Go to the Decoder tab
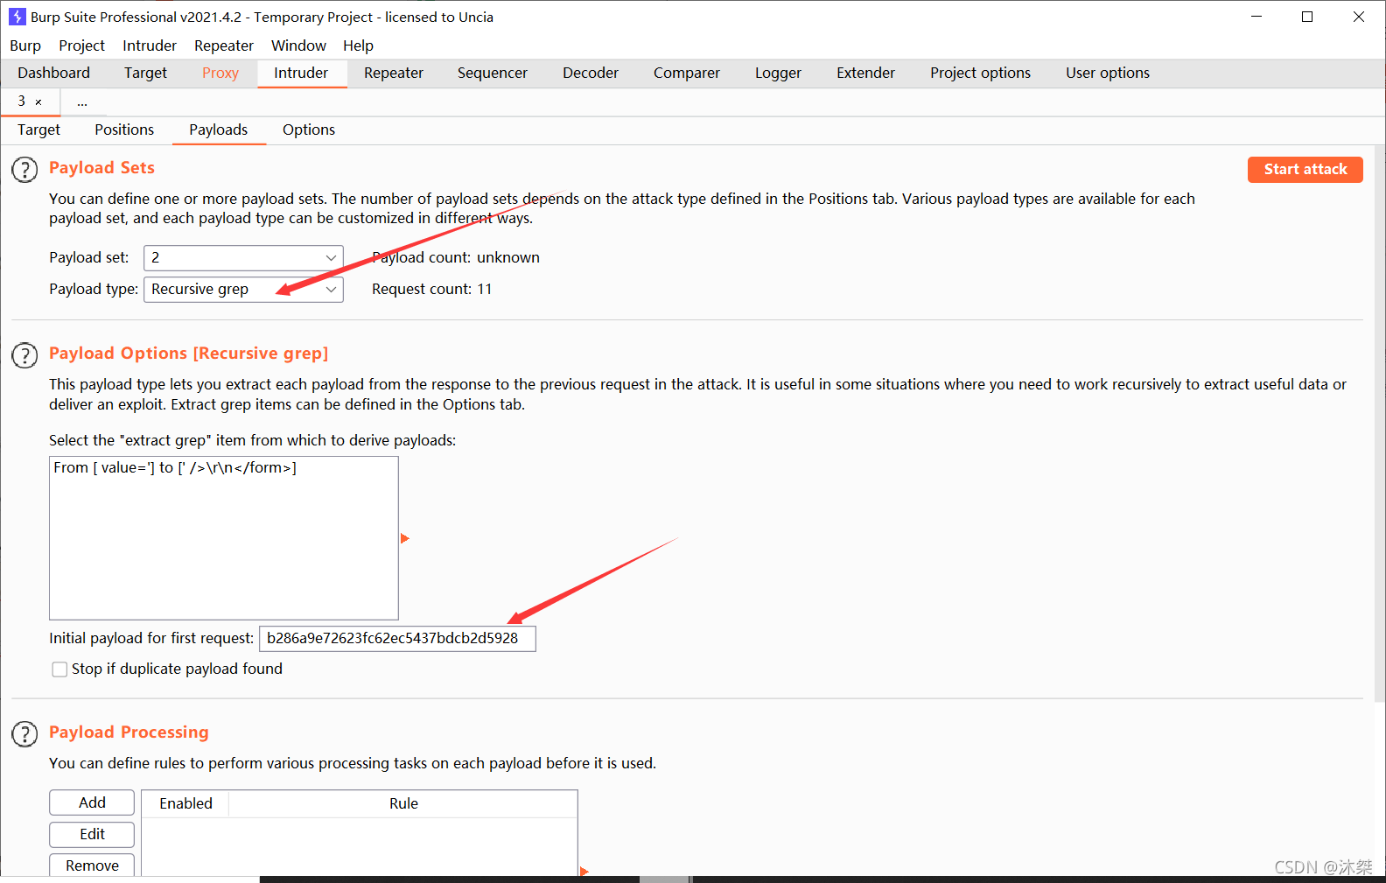1386x883 pixels. [x=591, y=74]
